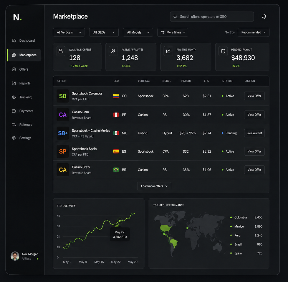Click the May 22 data point on FTD chart

(120, 221)
